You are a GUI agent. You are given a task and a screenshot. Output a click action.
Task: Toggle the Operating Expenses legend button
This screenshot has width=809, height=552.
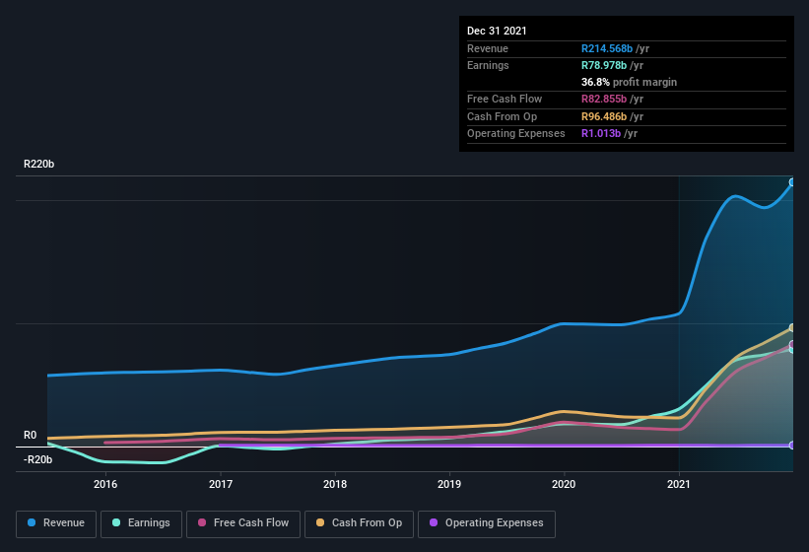click(487, 523)
